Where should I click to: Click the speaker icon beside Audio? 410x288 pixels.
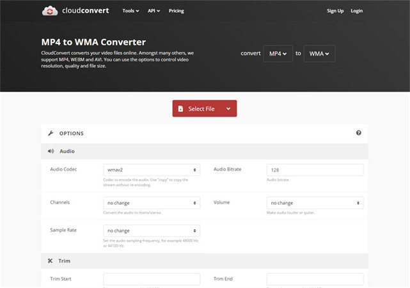tap(51, 151)
